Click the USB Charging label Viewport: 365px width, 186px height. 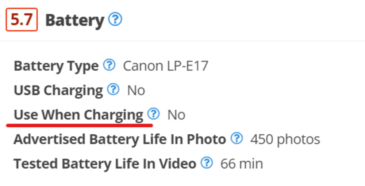click(x=58, y=91)
